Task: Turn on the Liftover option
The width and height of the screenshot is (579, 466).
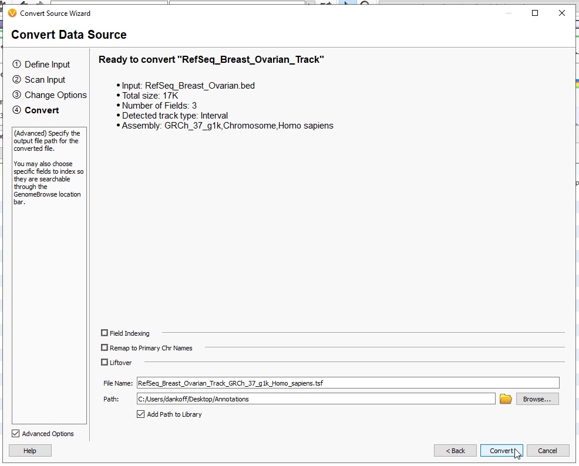Action: [x=104, y=362]
